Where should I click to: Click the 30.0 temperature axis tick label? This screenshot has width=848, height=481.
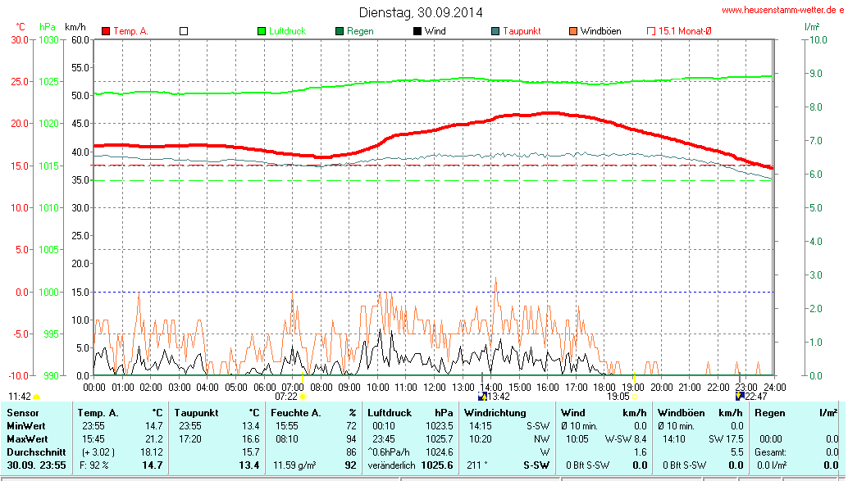(20, 39)
